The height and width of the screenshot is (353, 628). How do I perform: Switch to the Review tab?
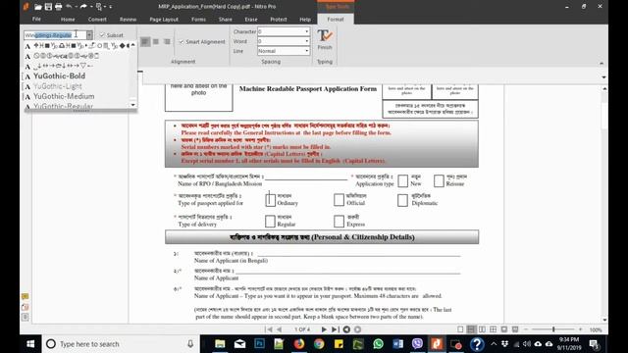[x=128, y=20]
